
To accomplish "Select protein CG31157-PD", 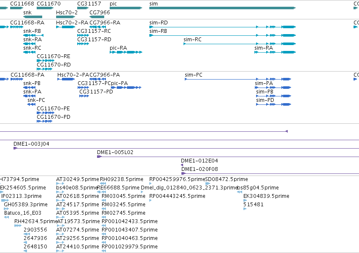I will point(84,96).
